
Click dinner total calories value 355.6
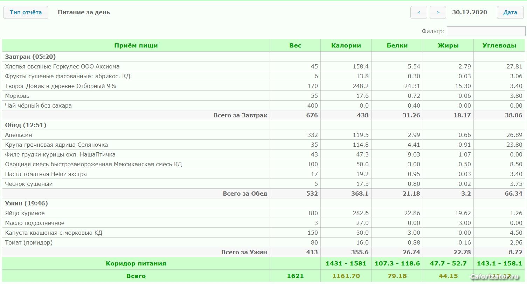click(x=360, y=252)
